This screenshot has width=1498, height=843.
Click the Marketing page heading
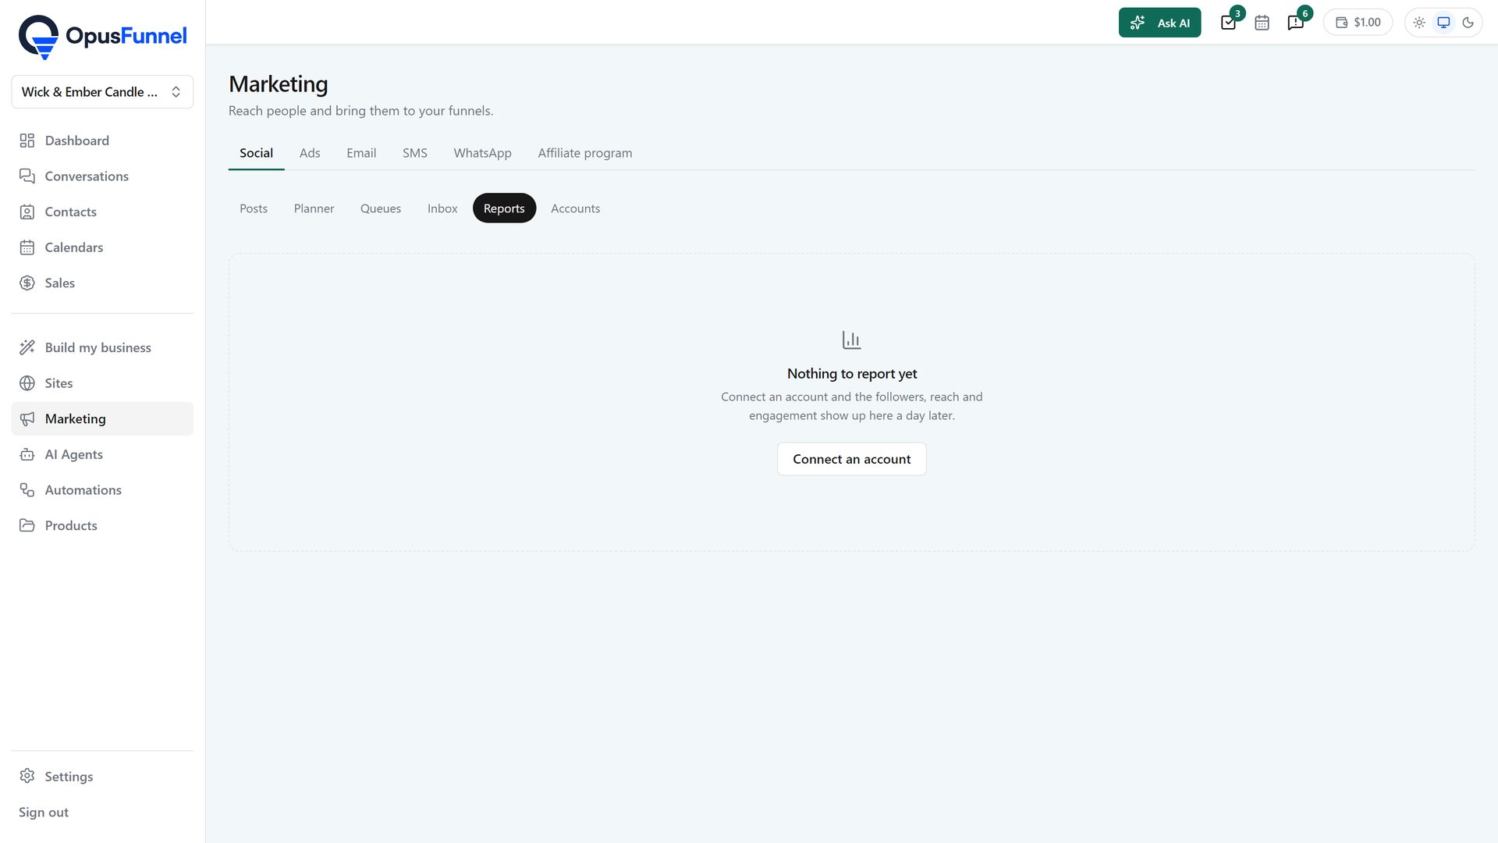pos(278,84)
